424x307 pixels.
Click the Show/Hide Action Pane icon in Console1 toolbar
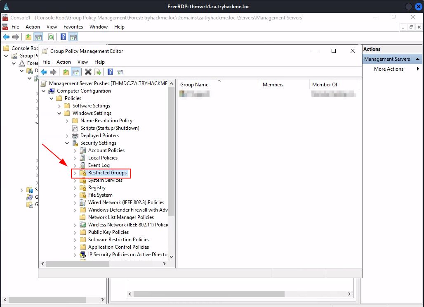(73, 37)
